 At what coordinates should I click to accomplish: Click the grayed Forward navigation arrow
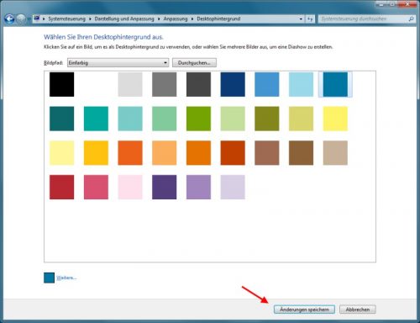point(21,19)
